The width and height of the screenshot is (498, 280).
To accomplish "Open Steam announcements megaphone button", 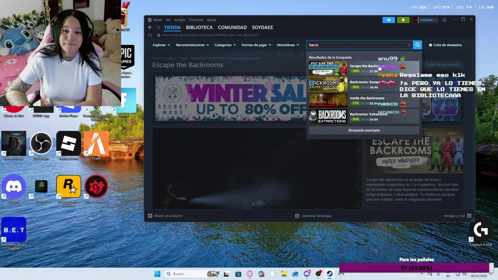I will (x=389, y=20).
